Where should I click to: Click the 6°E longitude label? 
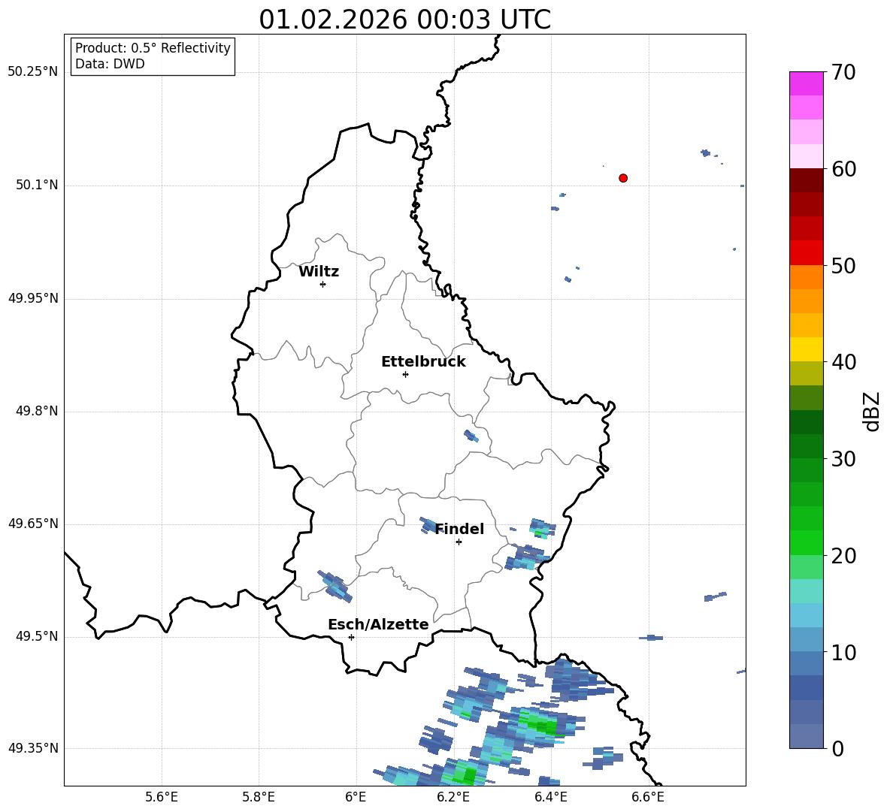356,797
